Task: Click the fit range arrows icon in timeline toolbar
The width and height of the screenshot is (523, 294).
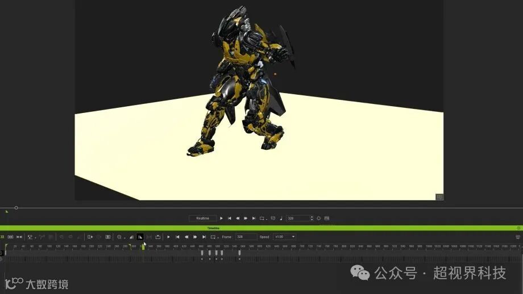Action: tap(19, 237)
